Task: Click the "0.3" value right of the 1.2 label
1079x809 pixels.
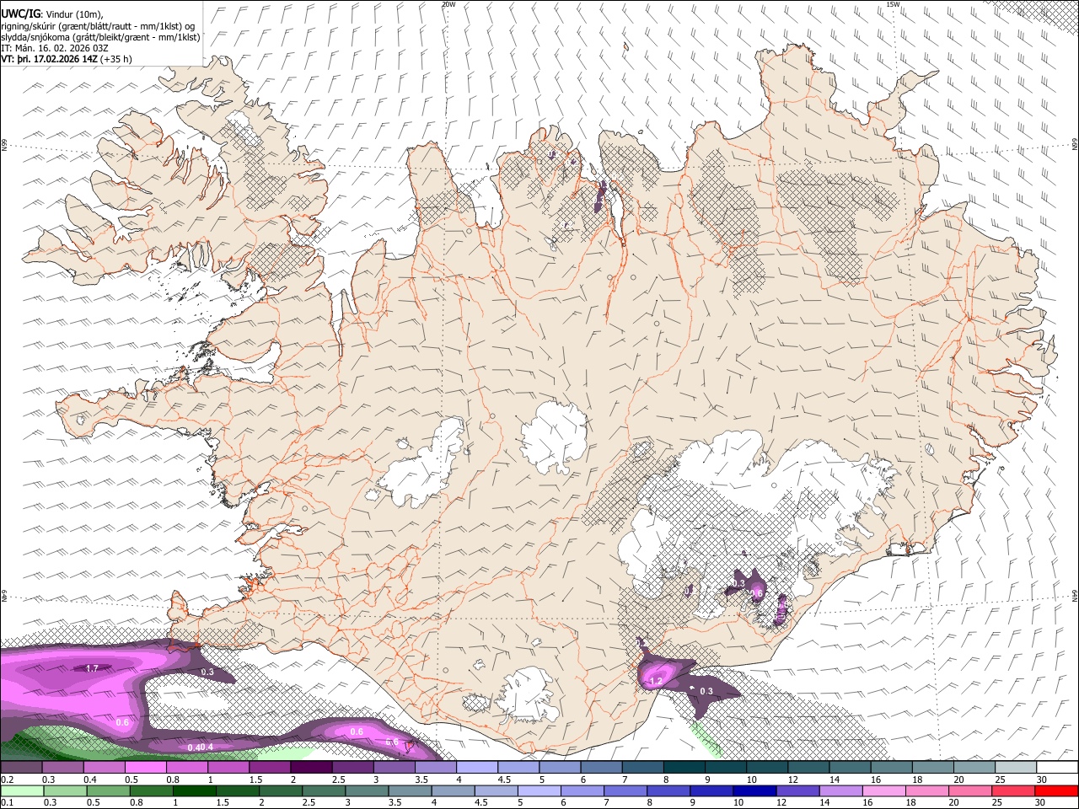Action: pyautogui.click(x=706, y=691)
